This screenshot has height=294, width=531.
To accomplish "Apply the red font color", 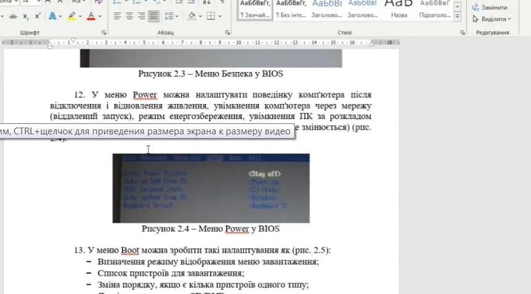I will (x=91, y=16).
